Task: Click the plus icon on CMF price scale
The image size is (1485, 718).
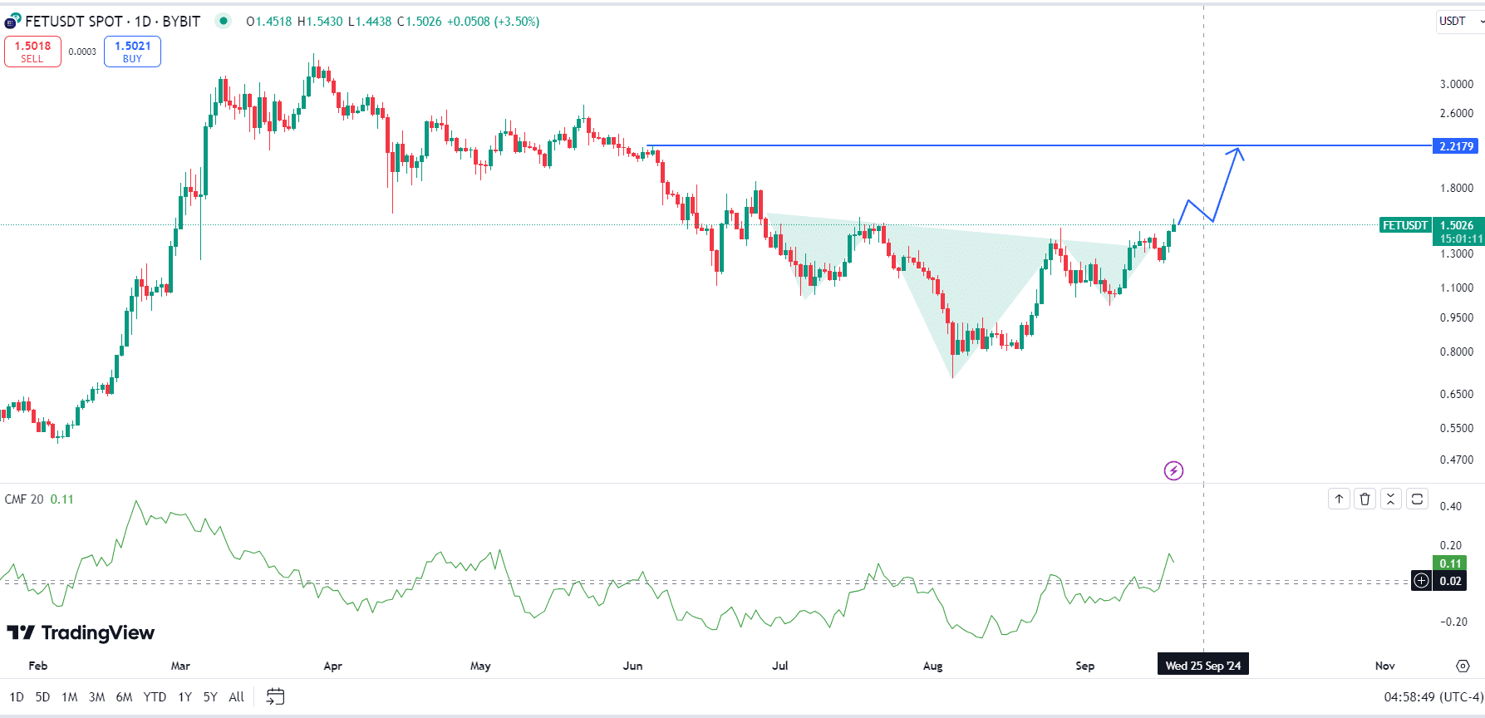Action: 1421,581
